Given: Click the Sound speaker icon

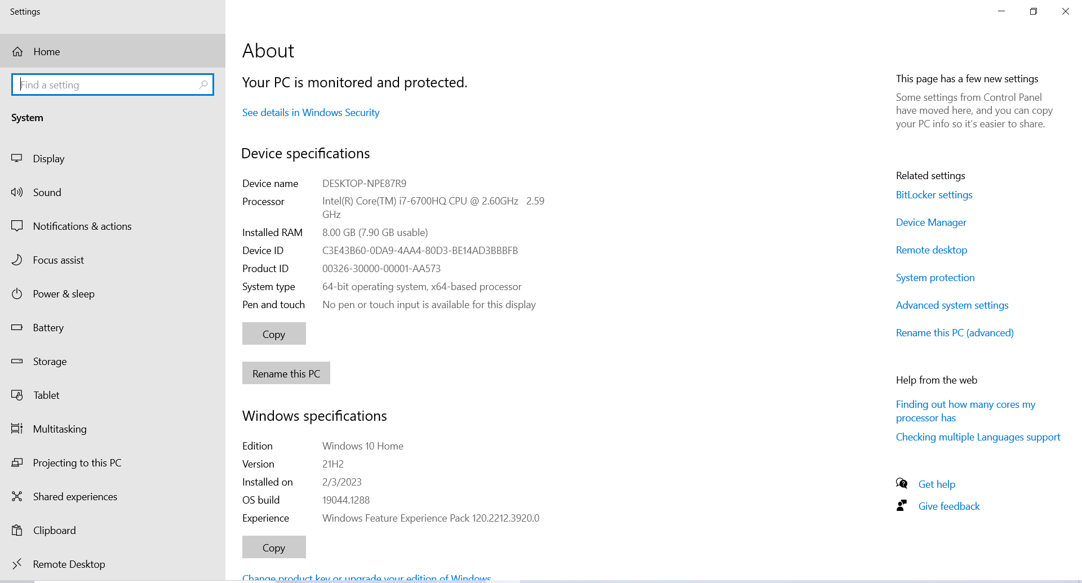Looking at the screenshot, I should pos(17,192).
